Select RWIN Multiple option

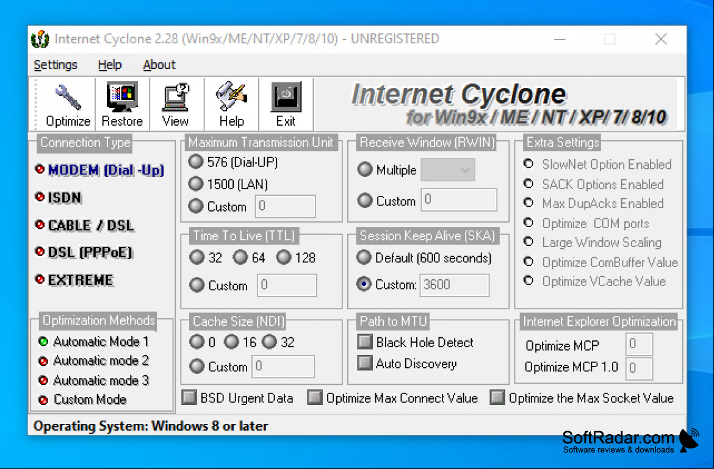[x=387, y=170]
